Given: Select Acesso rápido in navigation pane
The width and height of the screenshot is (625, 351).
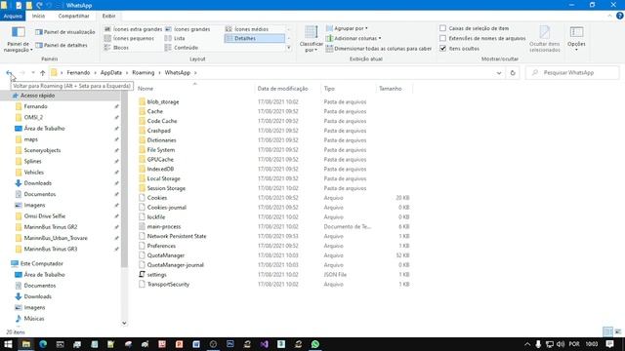Looking at the screenshot, I should tap(37, 96).
